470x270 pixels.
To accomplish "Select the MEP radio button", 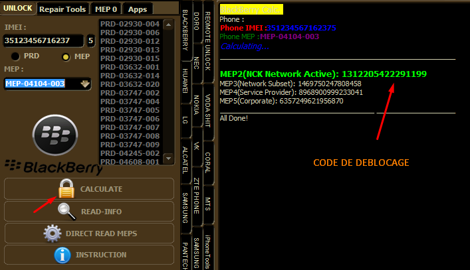I will point(66,57).
